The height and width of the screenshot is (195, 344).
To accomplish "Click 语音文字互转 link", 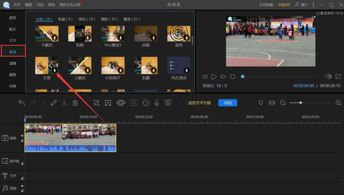I will pyautogui.click(x=200, y=103).
